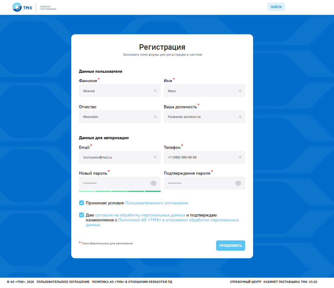Clear the Ваша должность field X icon
334x288 pixels.
240,117
